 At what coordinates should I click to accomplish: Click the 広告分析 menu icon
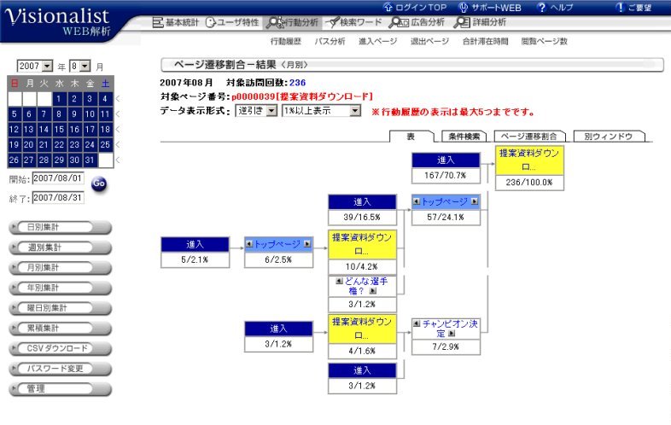coord(399,22)
